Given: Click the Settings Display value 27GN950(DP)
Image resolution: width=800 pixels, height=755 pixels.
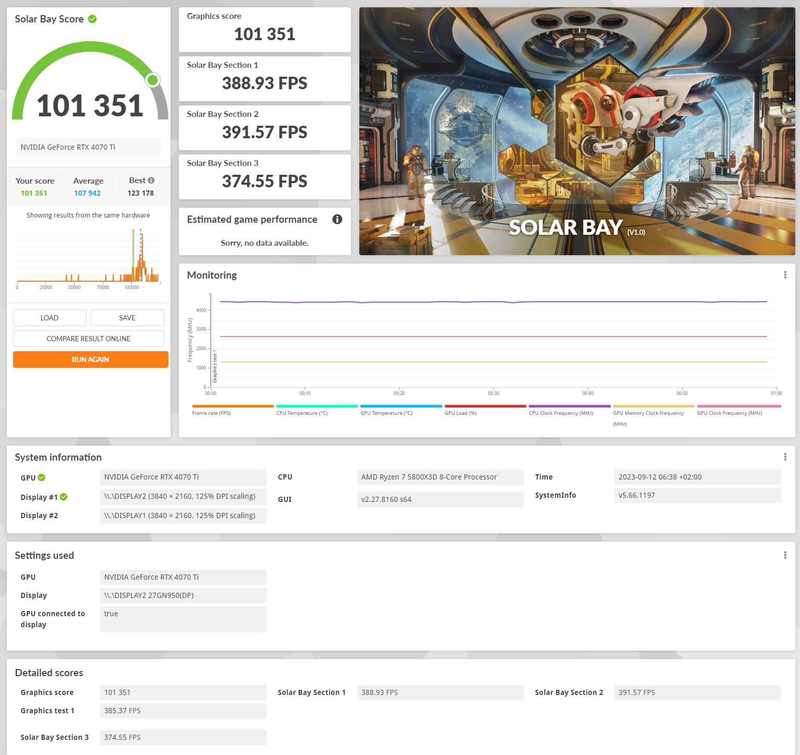Looking at the screenshot, I should click(183, 595).
